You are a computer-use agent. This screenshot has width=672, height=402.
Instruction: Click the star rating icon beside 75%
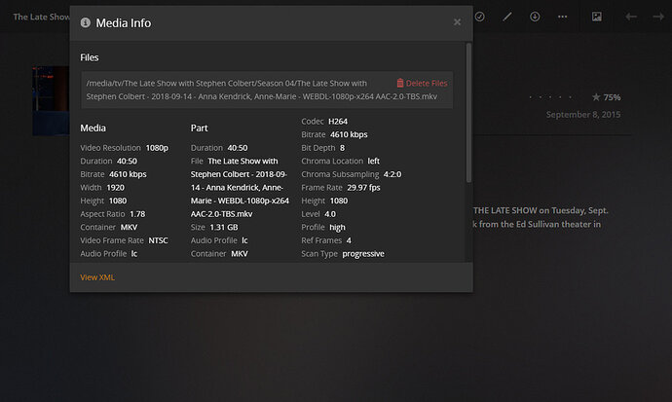point(596,97)
